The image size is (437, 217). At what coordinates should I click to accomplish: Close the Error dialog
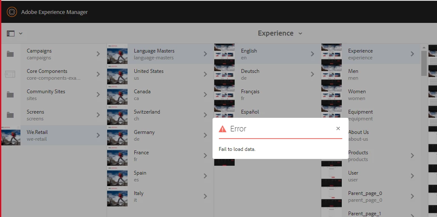[x=338, y=128]
